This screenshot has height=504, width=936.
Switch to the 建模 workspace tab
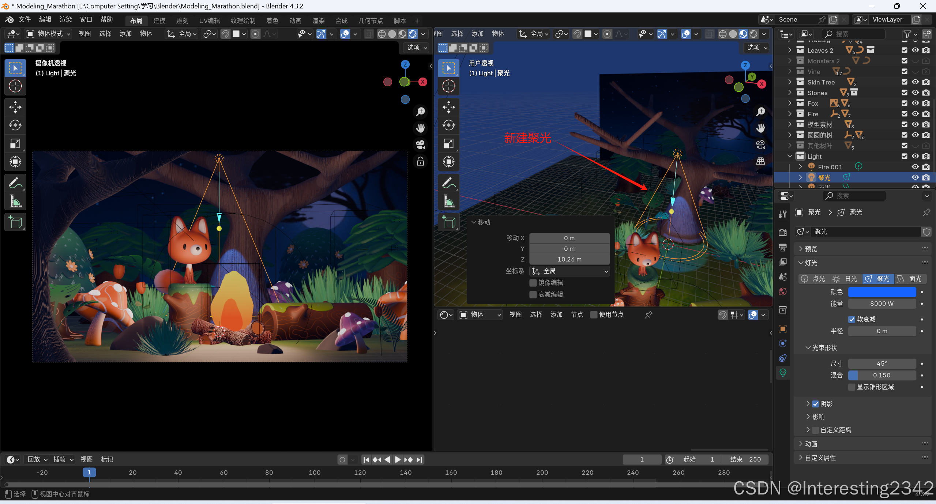pyautogui.click(x=159, y=21)
